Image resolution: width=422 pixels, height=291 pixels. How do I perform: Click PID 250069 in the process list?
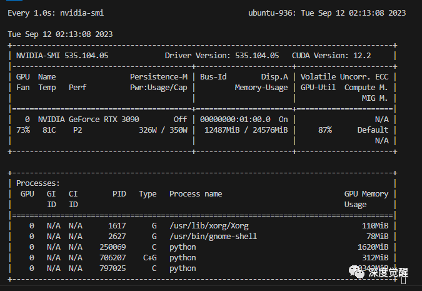pyautogui.click(x=113, y=247)
